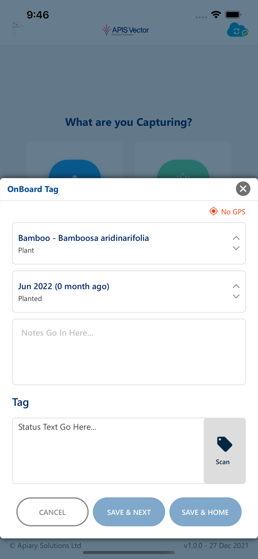Click the Status Text tag field
258x559 pixels.
(108, 451)
